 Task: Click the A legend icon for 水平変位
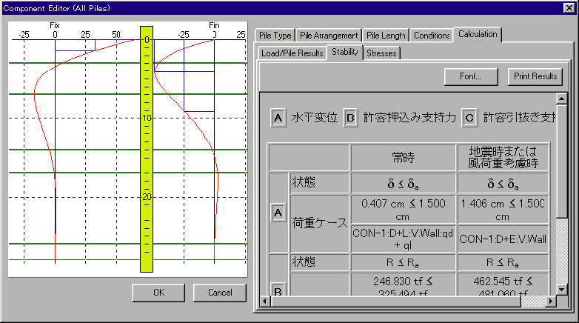pos(278,118)
